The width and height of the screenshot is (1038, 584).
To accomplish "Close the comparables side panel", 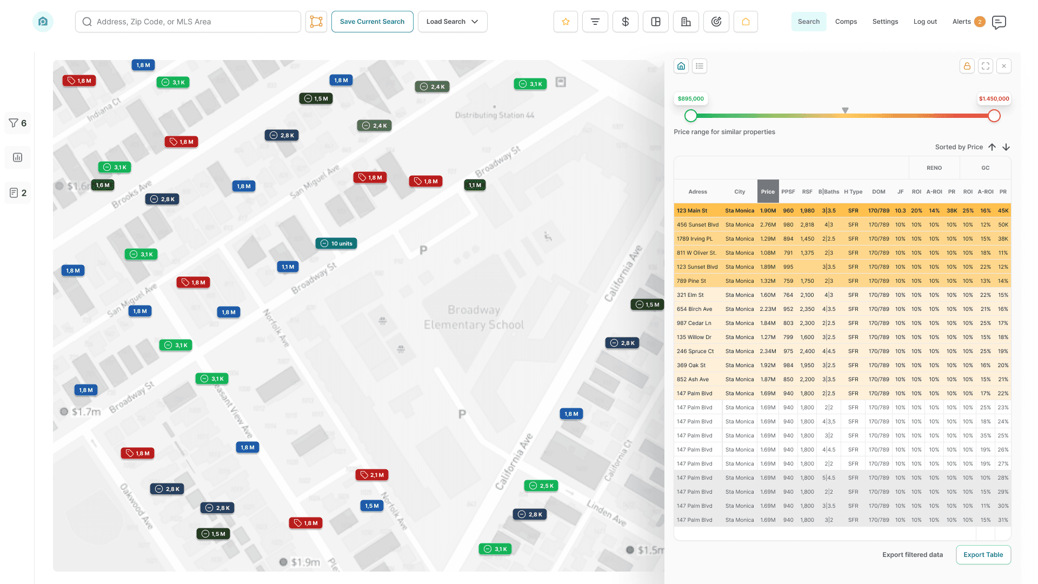I will (x=1004, y=66).
